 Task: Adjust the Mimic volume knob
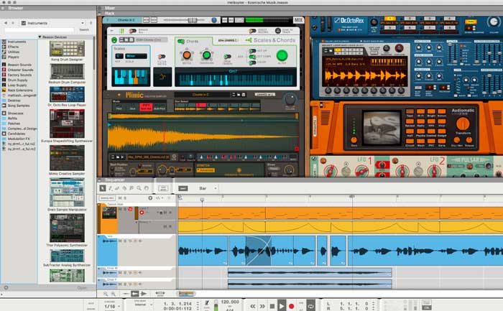[290, 100]
